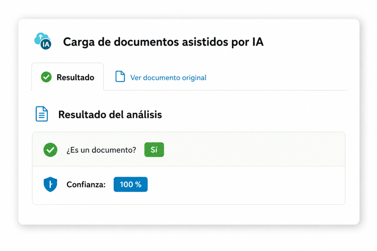Image resolution: width=377 pixels, height=251 pixels.
Task: Click the blue shield icon beside Confianza
Action: 50,184
